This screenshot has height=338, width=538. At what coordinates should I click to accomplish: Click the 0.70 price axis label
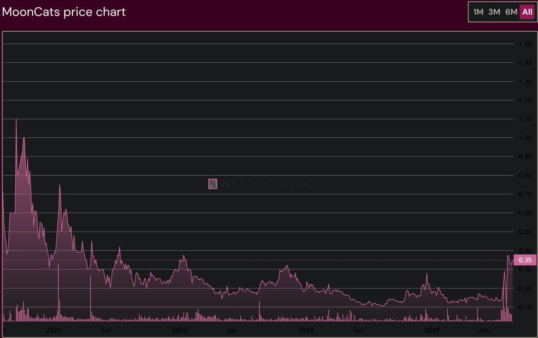click(x=525, y=194)
